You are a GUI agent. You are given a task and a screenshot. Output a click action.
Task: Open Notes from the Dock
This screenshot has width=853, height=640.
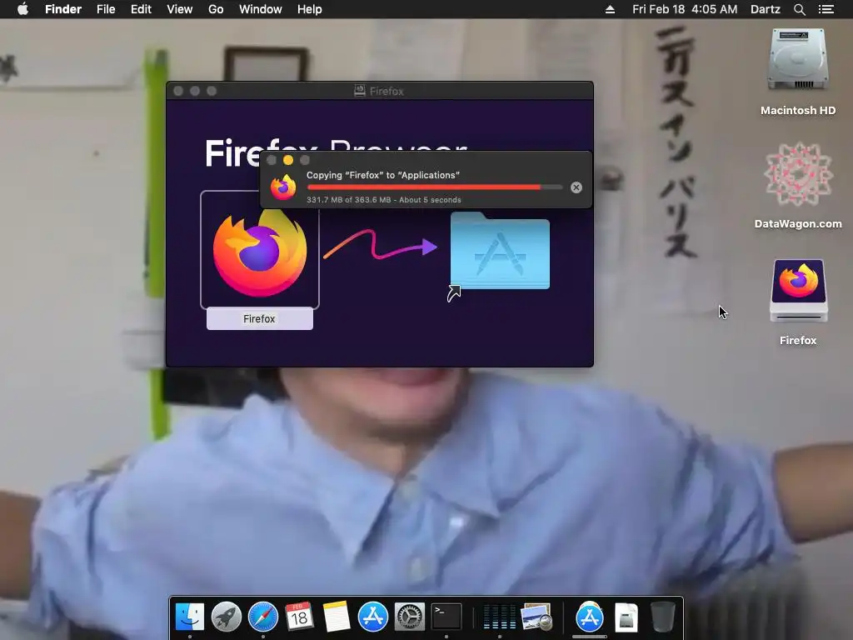[337, 617]
